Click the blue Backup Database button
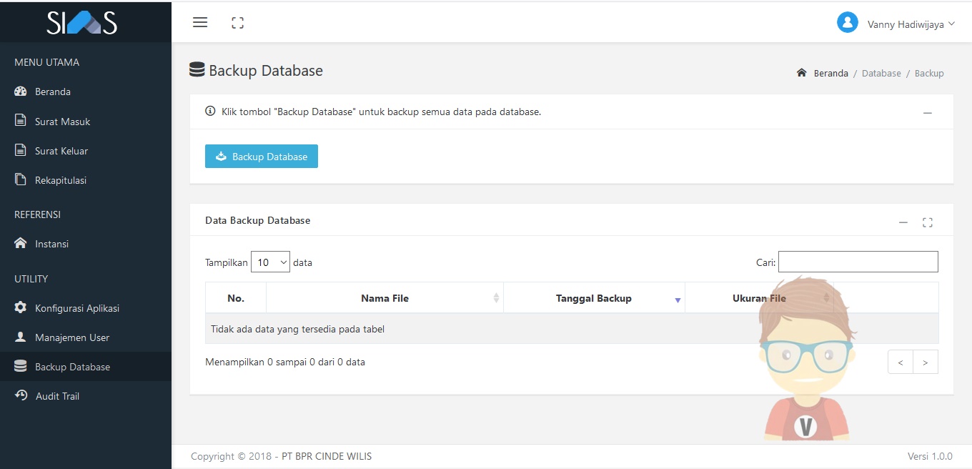Screen dimensions: 972x469 (x=262, y=157)
